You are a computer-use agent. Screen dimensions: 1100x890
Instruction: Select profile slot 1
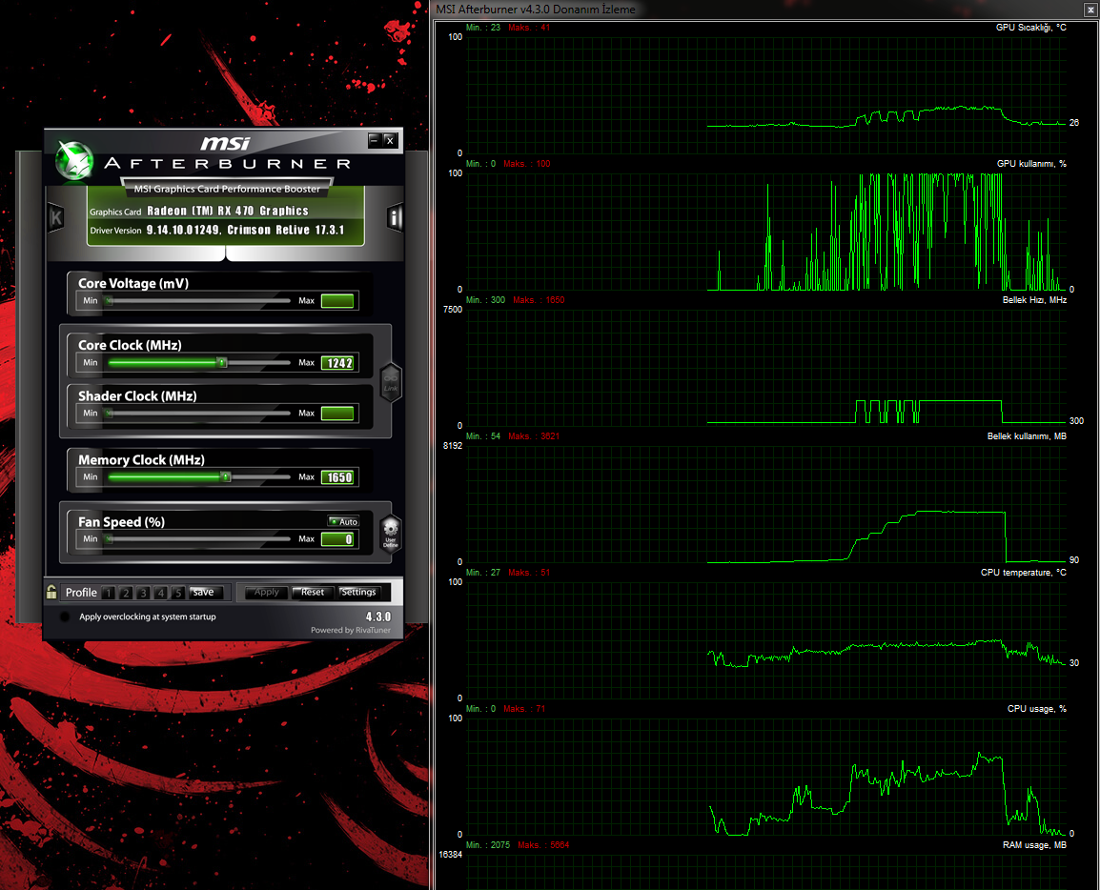pyautogui.click(x=108, y=593)
